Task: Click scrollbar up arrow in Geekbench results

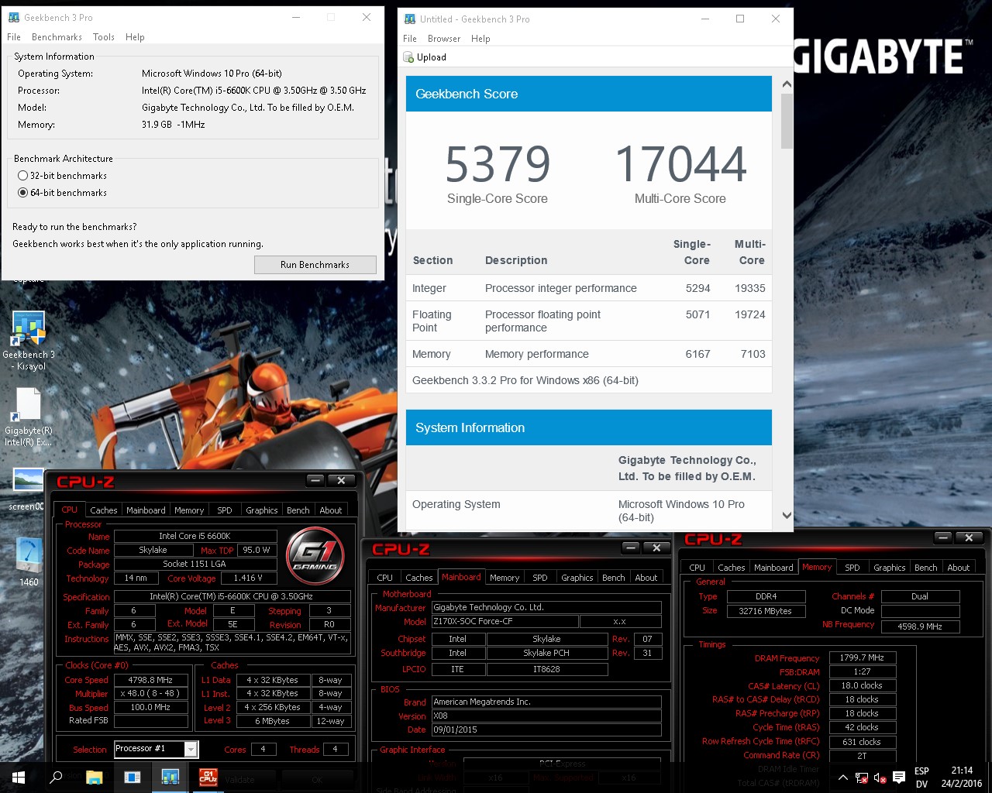Action: click(787, 84)
